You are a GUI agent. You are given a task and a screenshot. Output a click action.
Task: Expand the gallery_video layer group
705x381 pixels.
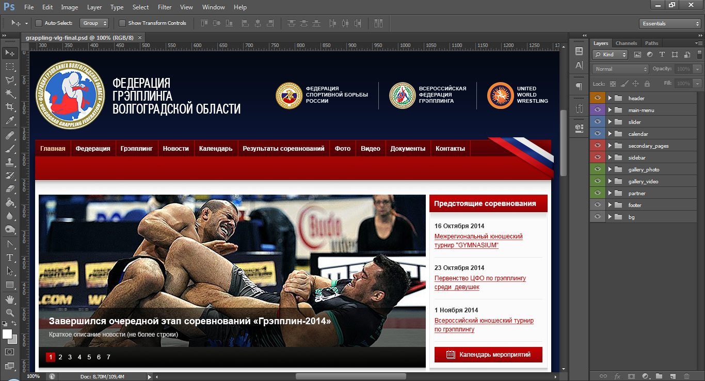click(x=610, y=181)
